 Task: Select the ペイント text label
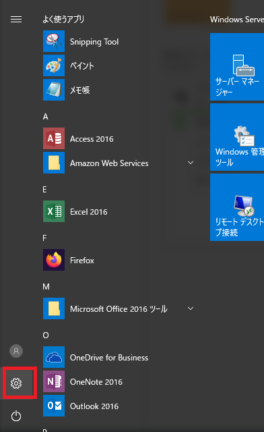coord(82,66)
